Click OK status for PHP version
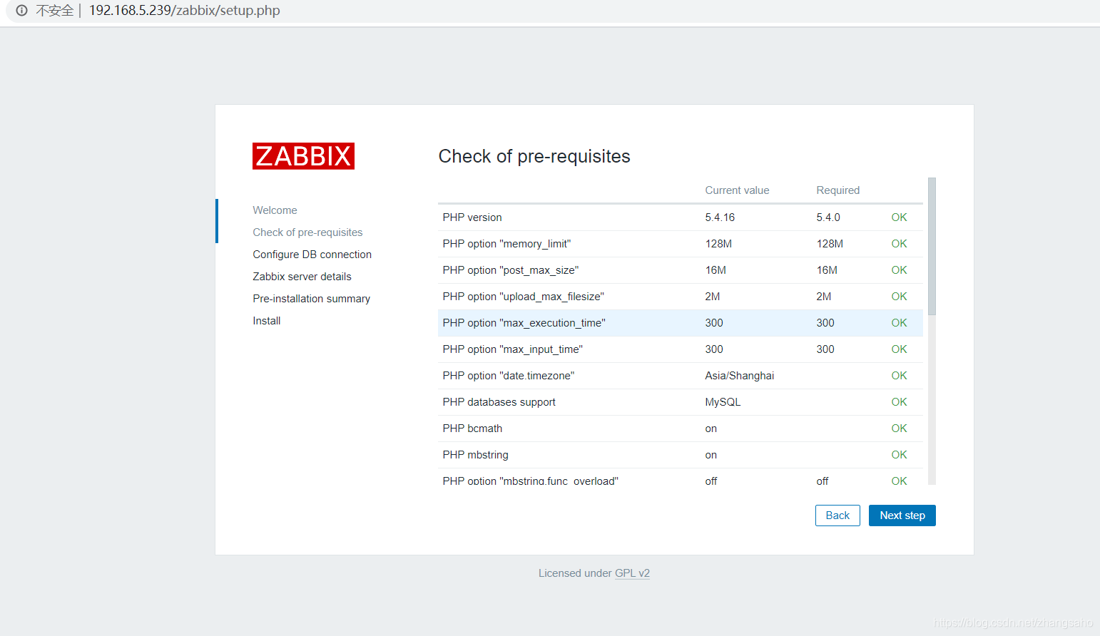The image size is (1100, 636). pos(899,217)
